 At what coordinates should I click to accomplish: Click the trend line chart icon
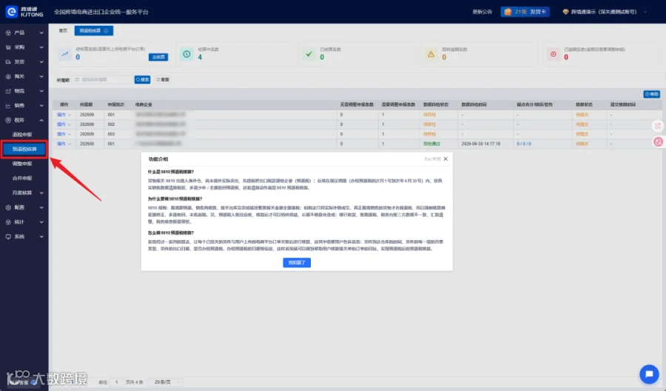point(64,54)
